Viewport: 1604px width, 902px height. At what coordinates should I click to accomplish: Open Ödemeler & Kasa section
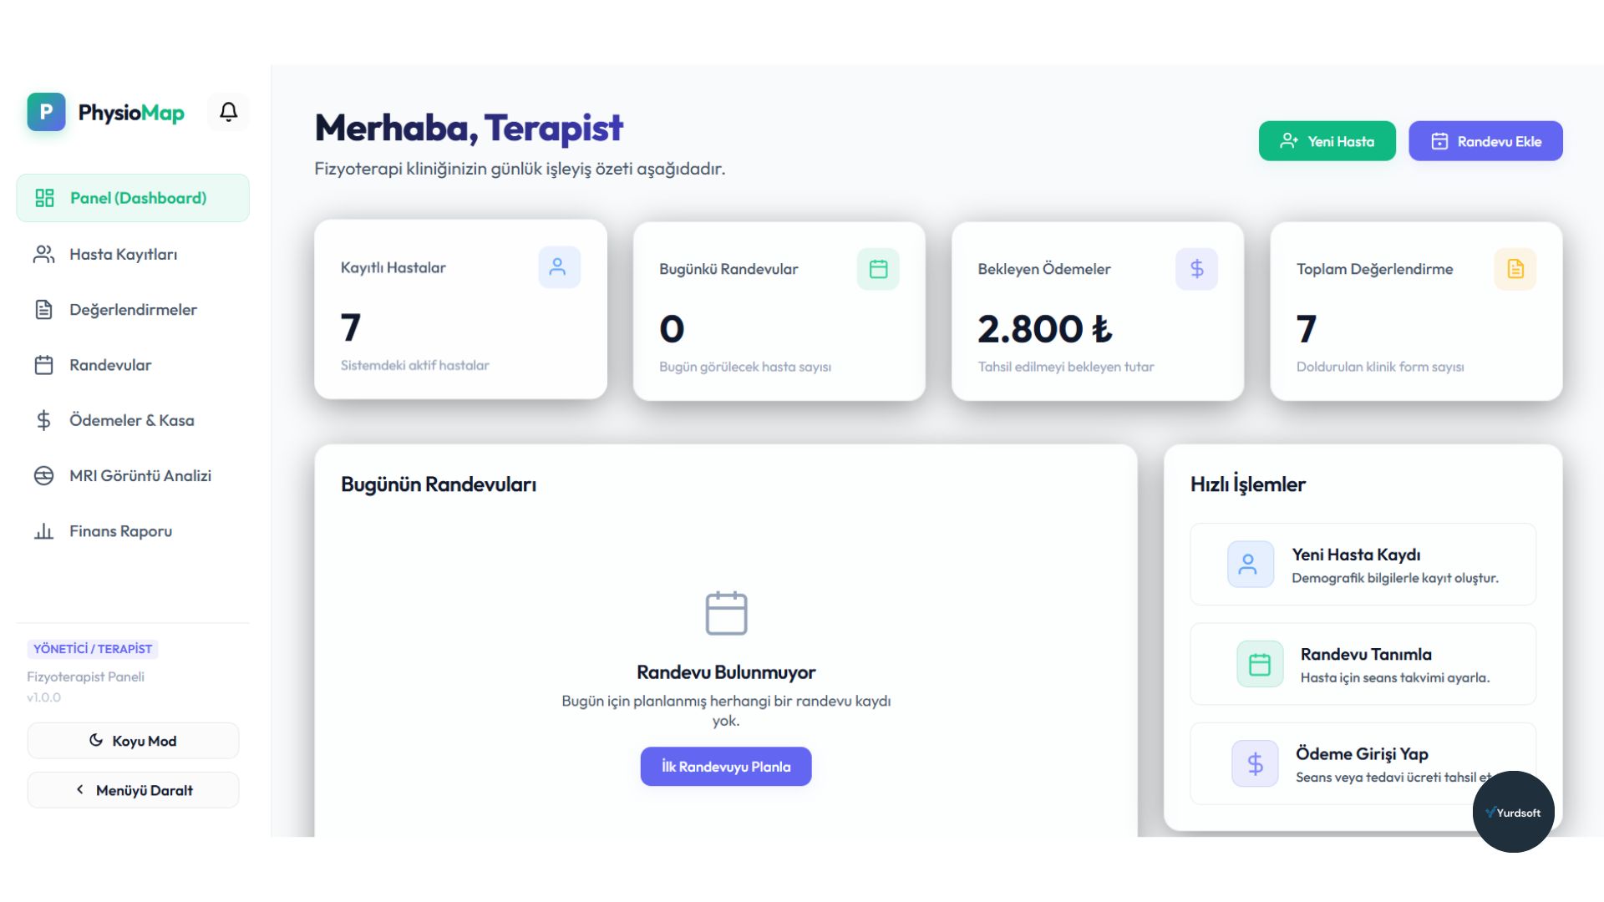pyautogui.click(x=133, y=420)
